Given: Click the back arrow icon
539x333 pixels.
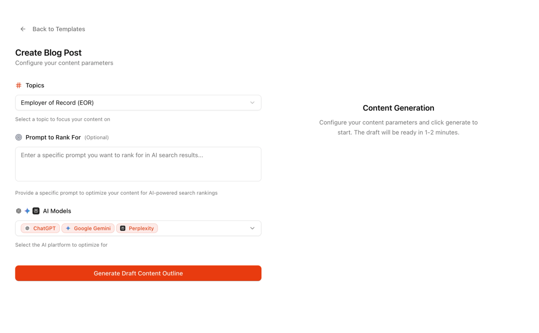Looking at the screenshot, I should (x=23, y=29).
